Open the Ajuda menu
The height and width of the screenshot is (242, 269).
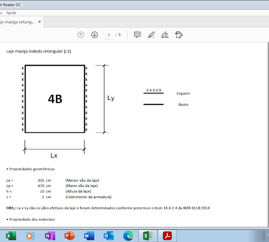(11, 13)
